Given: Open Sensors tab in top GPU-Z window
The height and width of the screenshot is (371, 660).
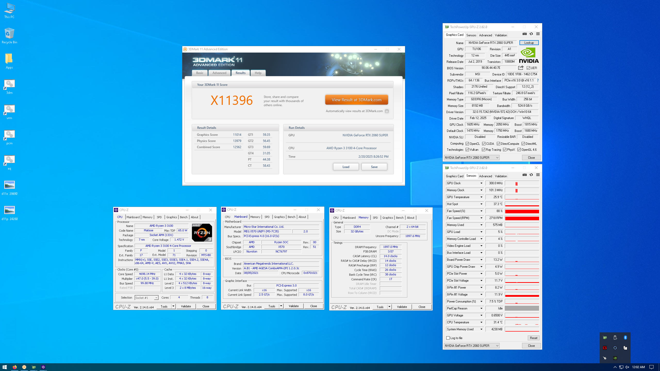Looking at the screenshot, I should point(471,35).
